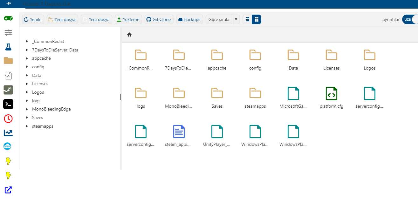Open the Steam sidebar icon

(8, 90)
